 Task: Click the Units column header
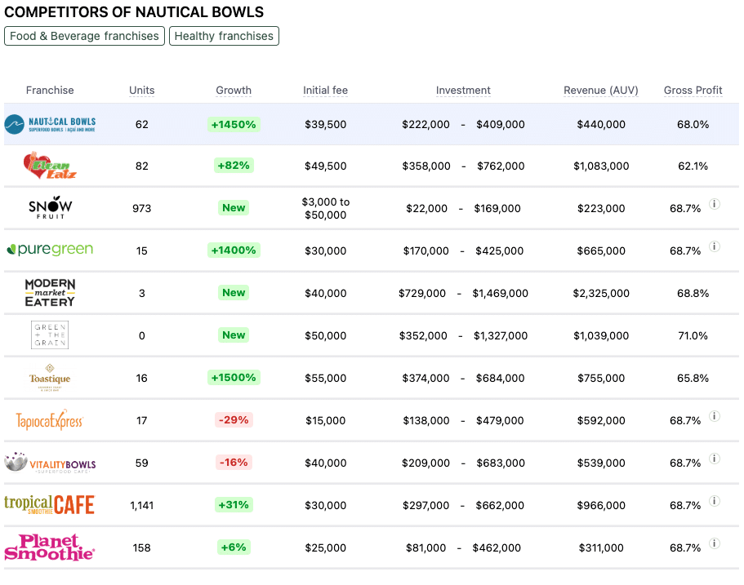142,90
